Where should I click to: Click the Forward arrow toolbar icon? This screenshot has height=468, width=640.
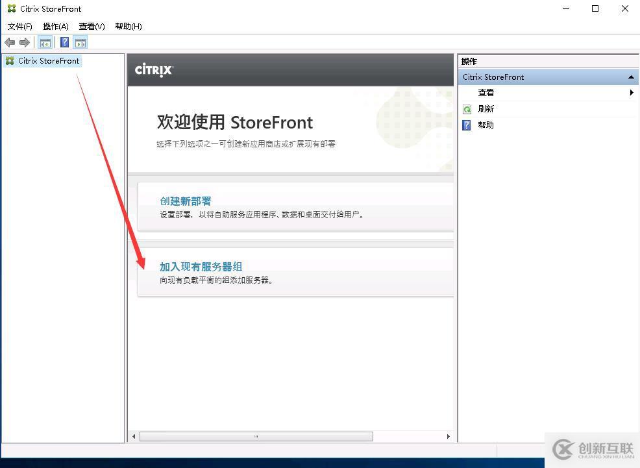pos(25,42)
